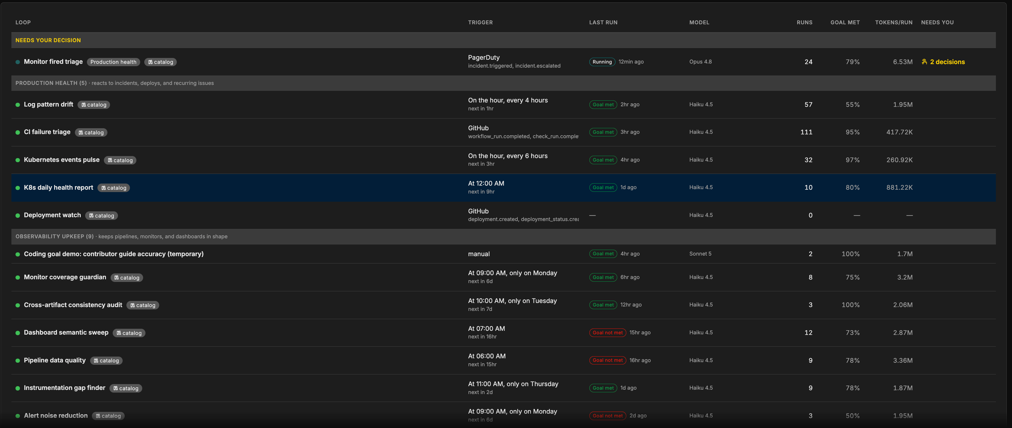This screenshot has height=428, width=1012.
Task: Sort by the Goal Met column header
Action: pyautogui.click(x=845, y=23)
